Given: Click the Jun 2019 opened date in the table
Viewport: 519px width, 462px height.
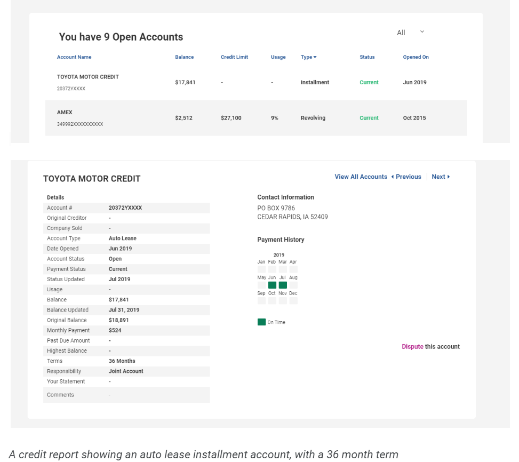Looking at the screenshot, I should click(414, 82).
